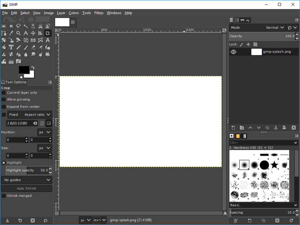300x225 pixels.
Task: Enable Current layer only option
Action: tap(3, 93)
